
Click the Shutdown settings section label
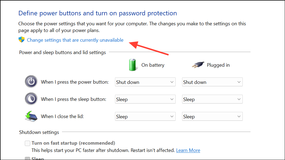coord(39,132)
